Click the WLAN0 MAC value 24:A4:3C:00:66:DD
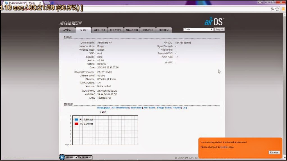This screenshot has width=287, height=161. pos(107,91)
